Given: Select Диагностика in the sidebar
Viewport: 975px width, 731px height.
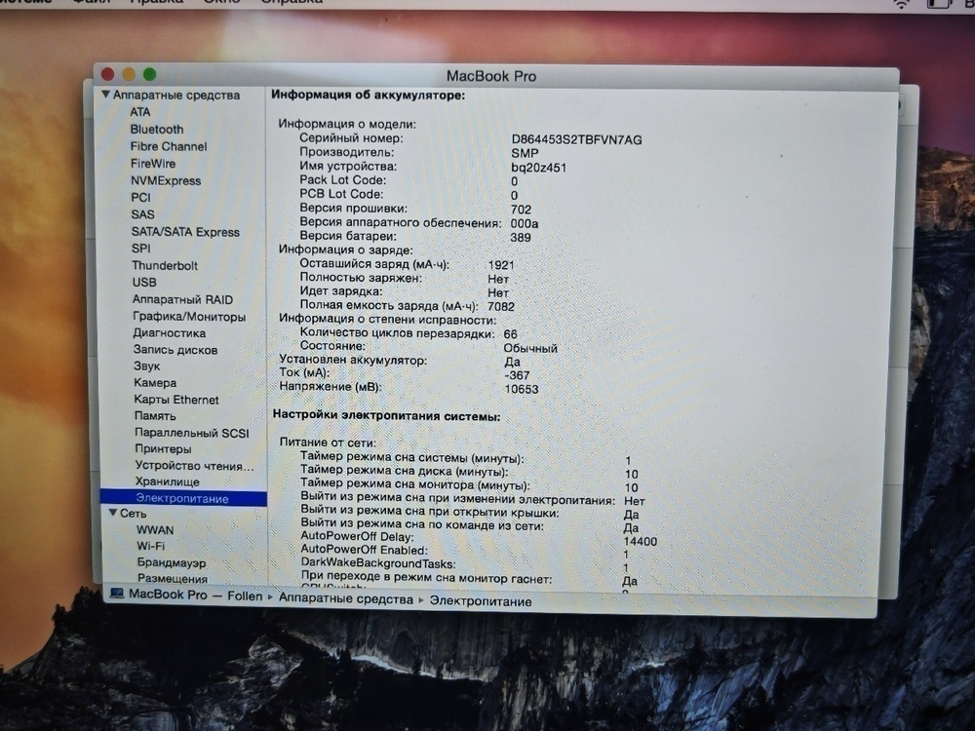Looking at the screenshot, I should pyautogui.click(x=169, y=333).
